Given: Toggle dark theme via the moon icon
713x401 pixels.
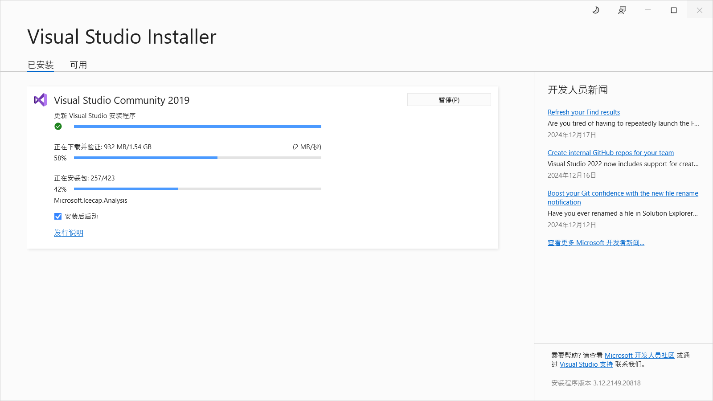Looking at the screenshot, I should [x=596, y=10].
